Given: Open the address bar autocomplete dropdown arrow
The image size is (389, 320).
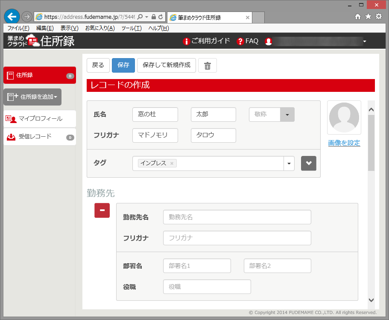Looking at the screenshot, I should click(x=146, y=17).
